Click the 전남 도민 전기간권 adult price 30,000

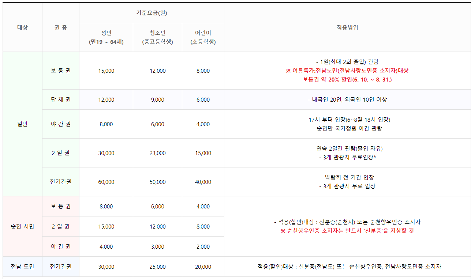pos(106,267)
